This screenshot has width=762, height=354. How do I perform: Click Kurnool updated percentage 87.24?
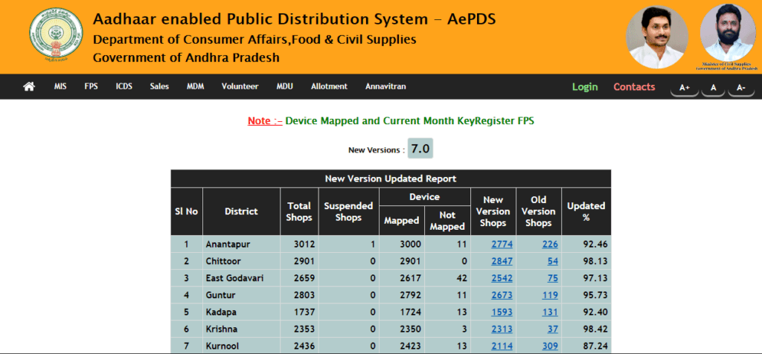(x=595, y=347)
